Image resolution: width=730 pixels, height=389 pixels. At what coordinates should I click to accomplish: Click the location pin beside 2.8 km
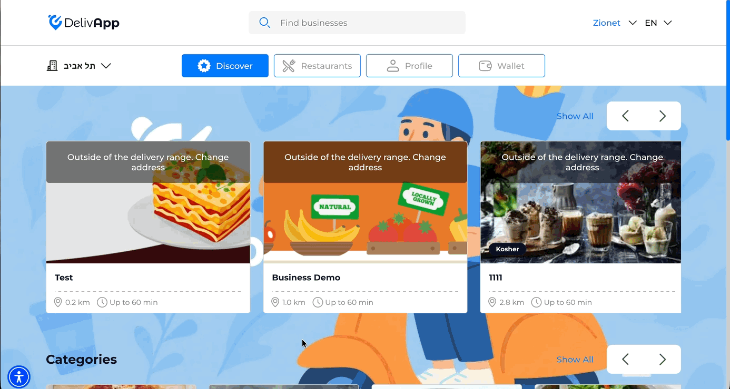pos(492,302)
